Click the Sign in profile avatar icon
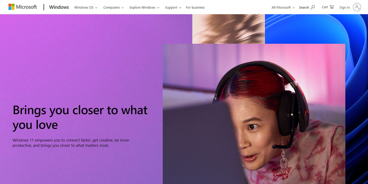The image size is (368, 184). [x=357, y=7]
